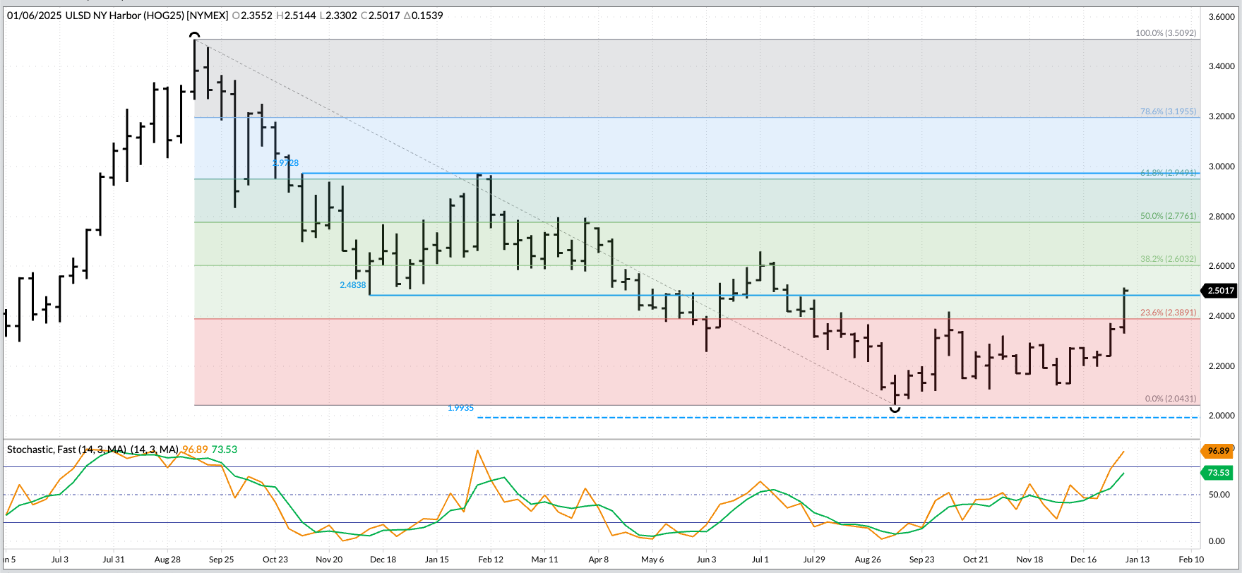Click the 3.6000 price axis label
Image resolution: width=1242 pixels, height=573 pixels.
point(1221,17)
